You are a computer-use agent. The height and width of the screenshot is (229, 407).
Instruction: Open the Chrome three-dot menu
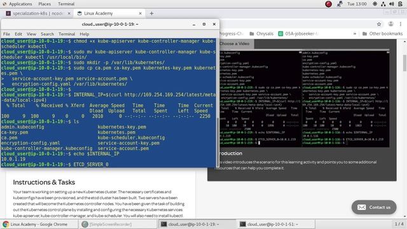[401, 24]
